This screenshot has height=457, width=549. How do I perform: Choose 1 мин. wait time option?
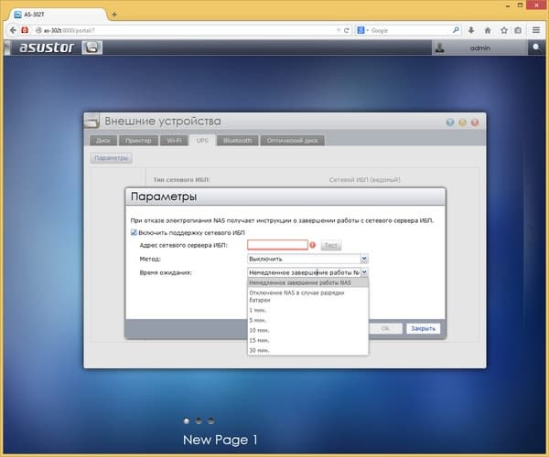(307, 310)
